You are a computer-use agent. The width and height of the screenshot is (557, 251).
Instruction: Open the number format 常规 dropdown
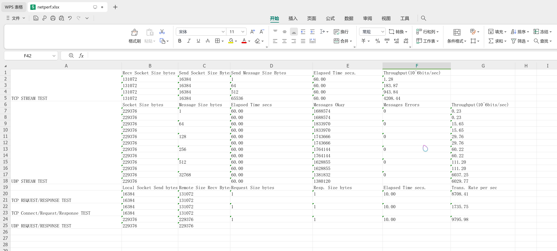383,32
